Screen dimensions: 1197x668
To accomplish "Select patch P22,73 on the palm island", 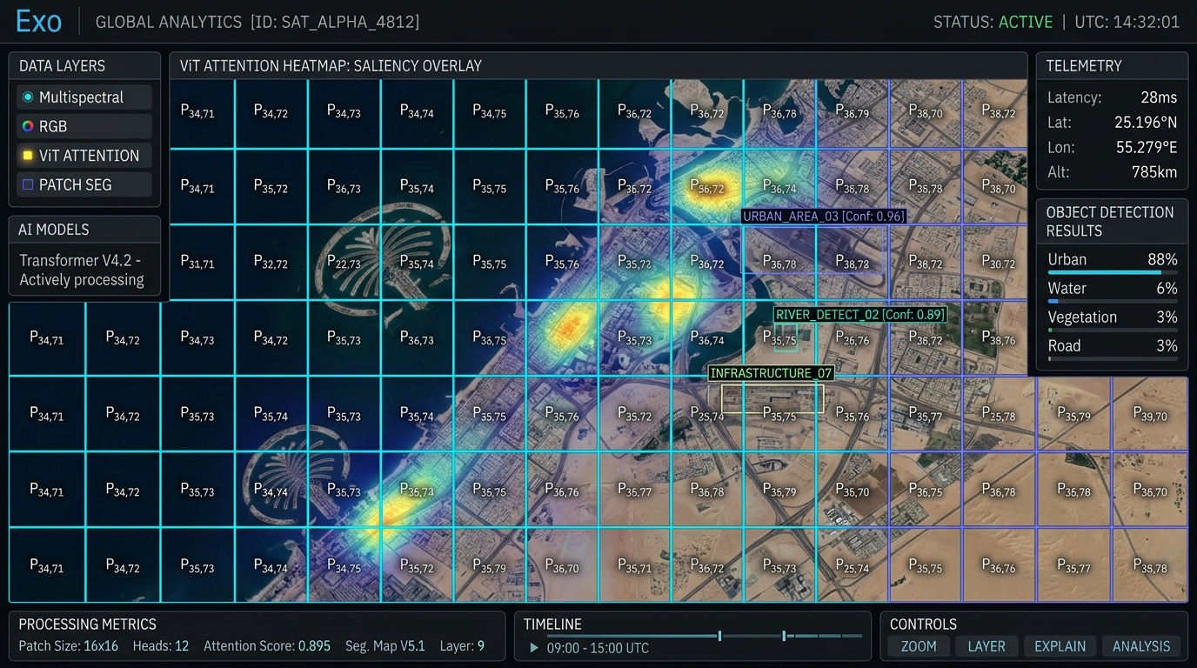I will (344, 263).
